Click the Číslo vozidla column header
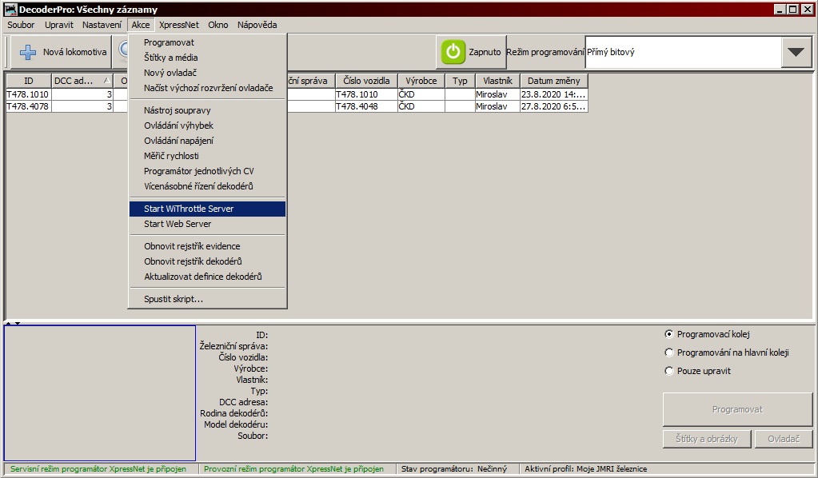Image resolution: width=818 pixels, height=478 pixels. [x=366, y=81]
